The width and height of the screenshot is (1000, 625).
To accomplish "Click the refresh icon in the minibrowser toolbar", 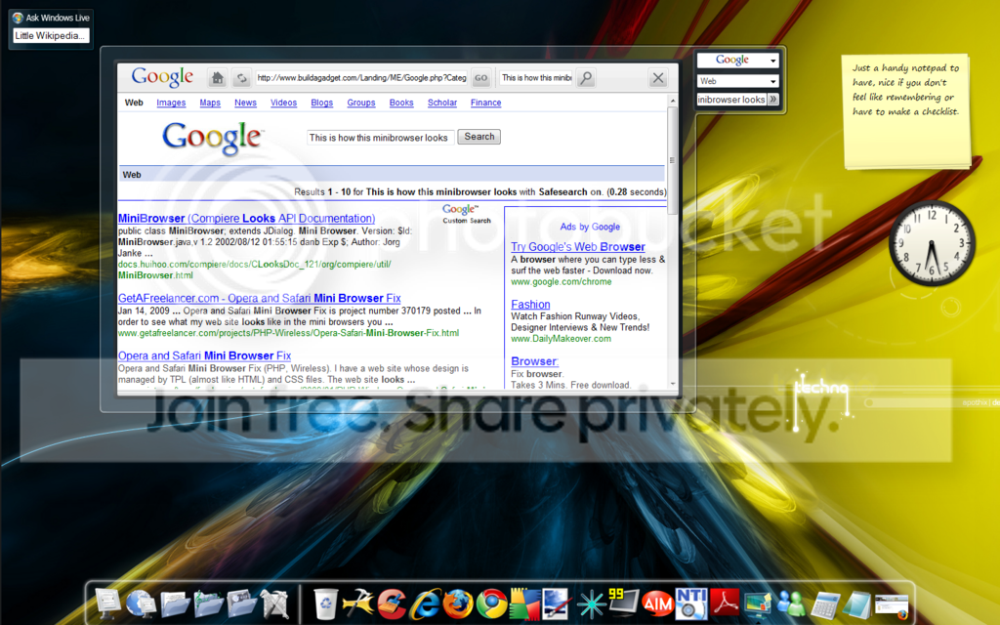I will click(x=242, y=78).
